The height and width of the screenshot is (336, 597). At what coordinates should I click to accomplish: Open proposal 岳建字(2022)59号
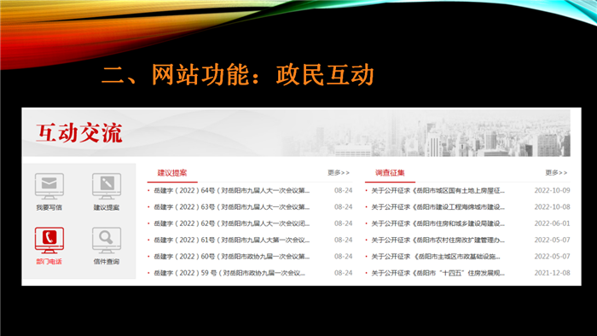[229, 273]
